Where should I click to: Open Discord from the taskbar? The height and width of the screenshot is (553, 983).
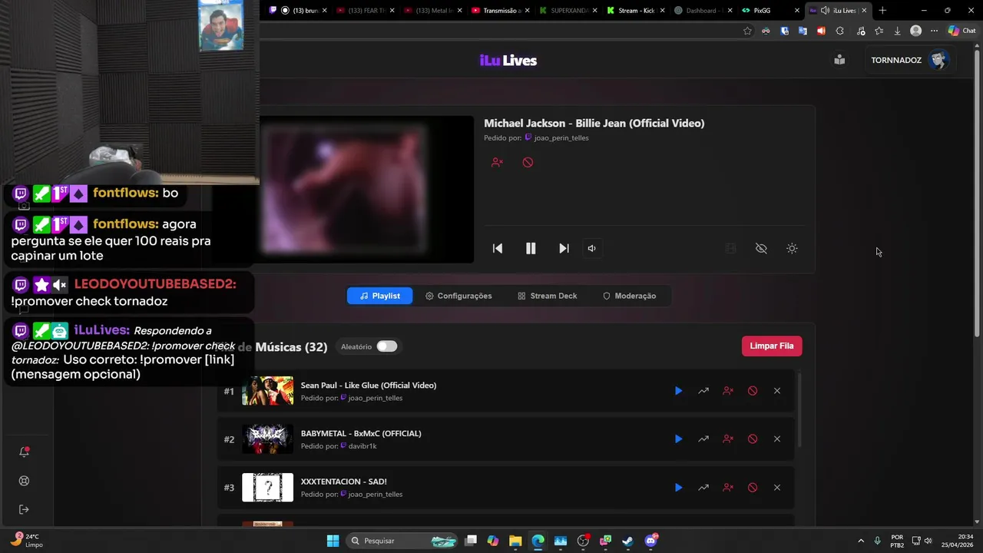(651, 541)
